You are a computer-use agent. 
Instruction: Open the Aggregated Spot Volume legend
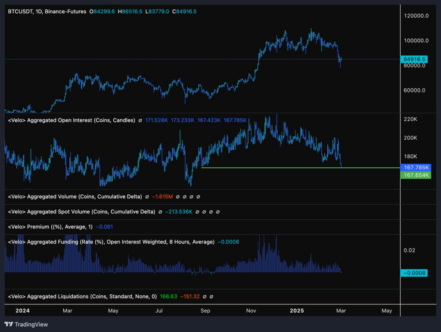pyautogui.click(x=81, y=212)
